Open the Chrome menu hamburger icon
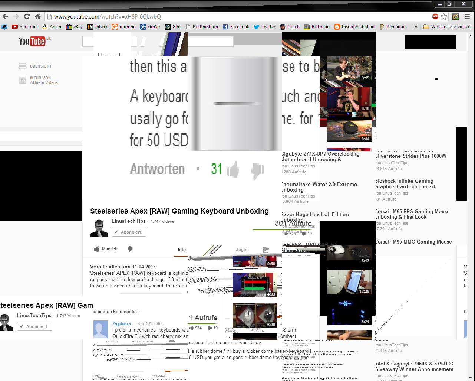 (467, 16)
